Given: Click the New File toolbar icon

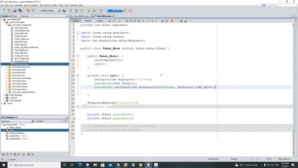Looking at the screenshot, I should 4,10.
